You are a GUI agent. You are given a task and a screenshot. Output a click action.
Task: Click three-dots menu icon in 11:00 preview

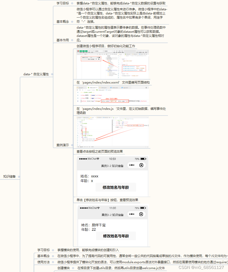click(x=132, y=214)
